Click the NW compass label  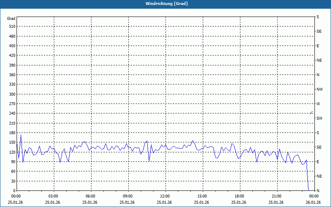pos(319,89)
